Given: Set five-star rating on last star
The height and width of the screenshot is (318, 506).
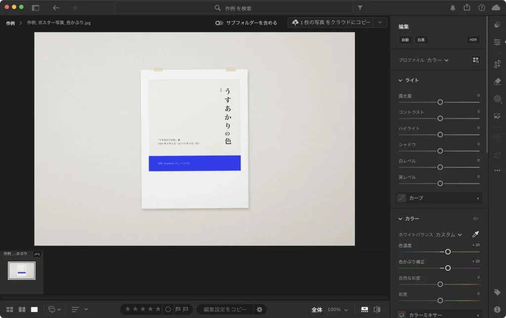Looking at the screenshot, I should (x=158, y=309).
